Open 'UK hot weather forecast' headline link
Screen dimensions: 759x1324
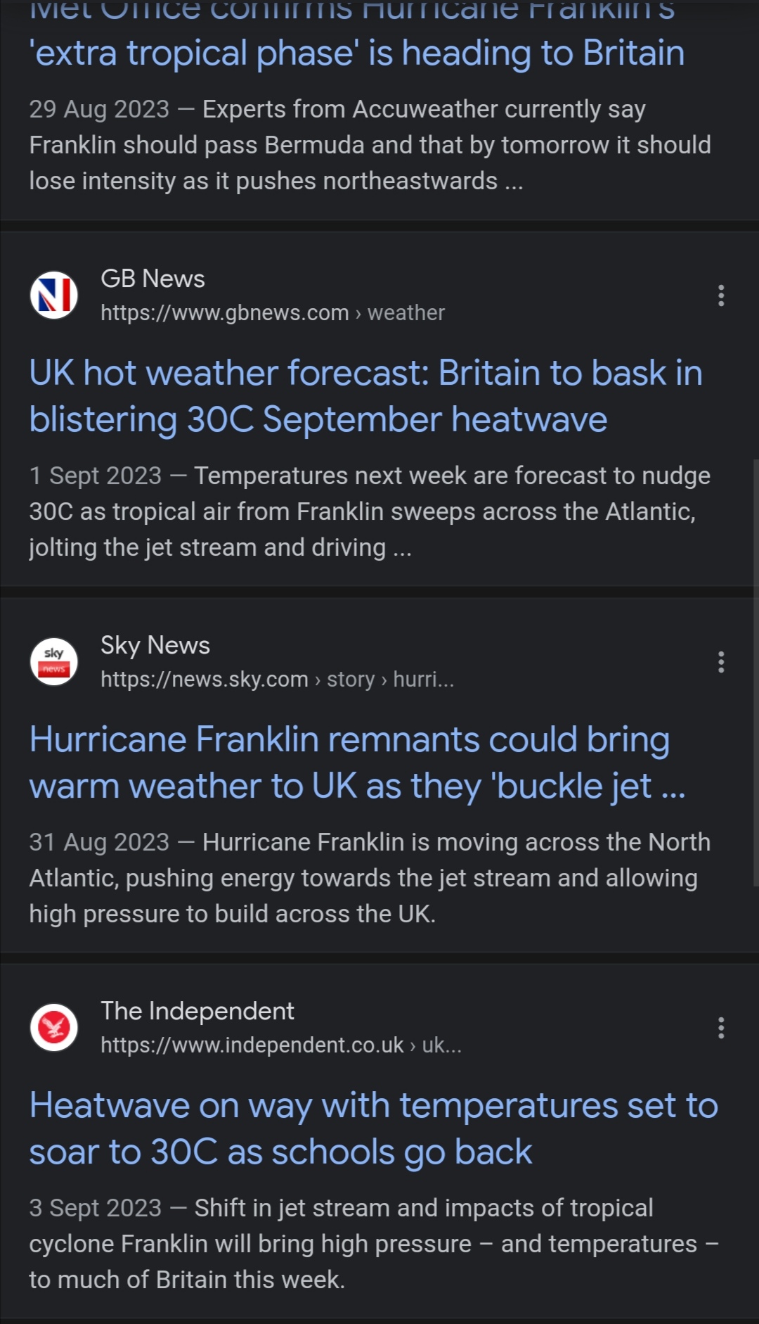click(x=366, y=396)
